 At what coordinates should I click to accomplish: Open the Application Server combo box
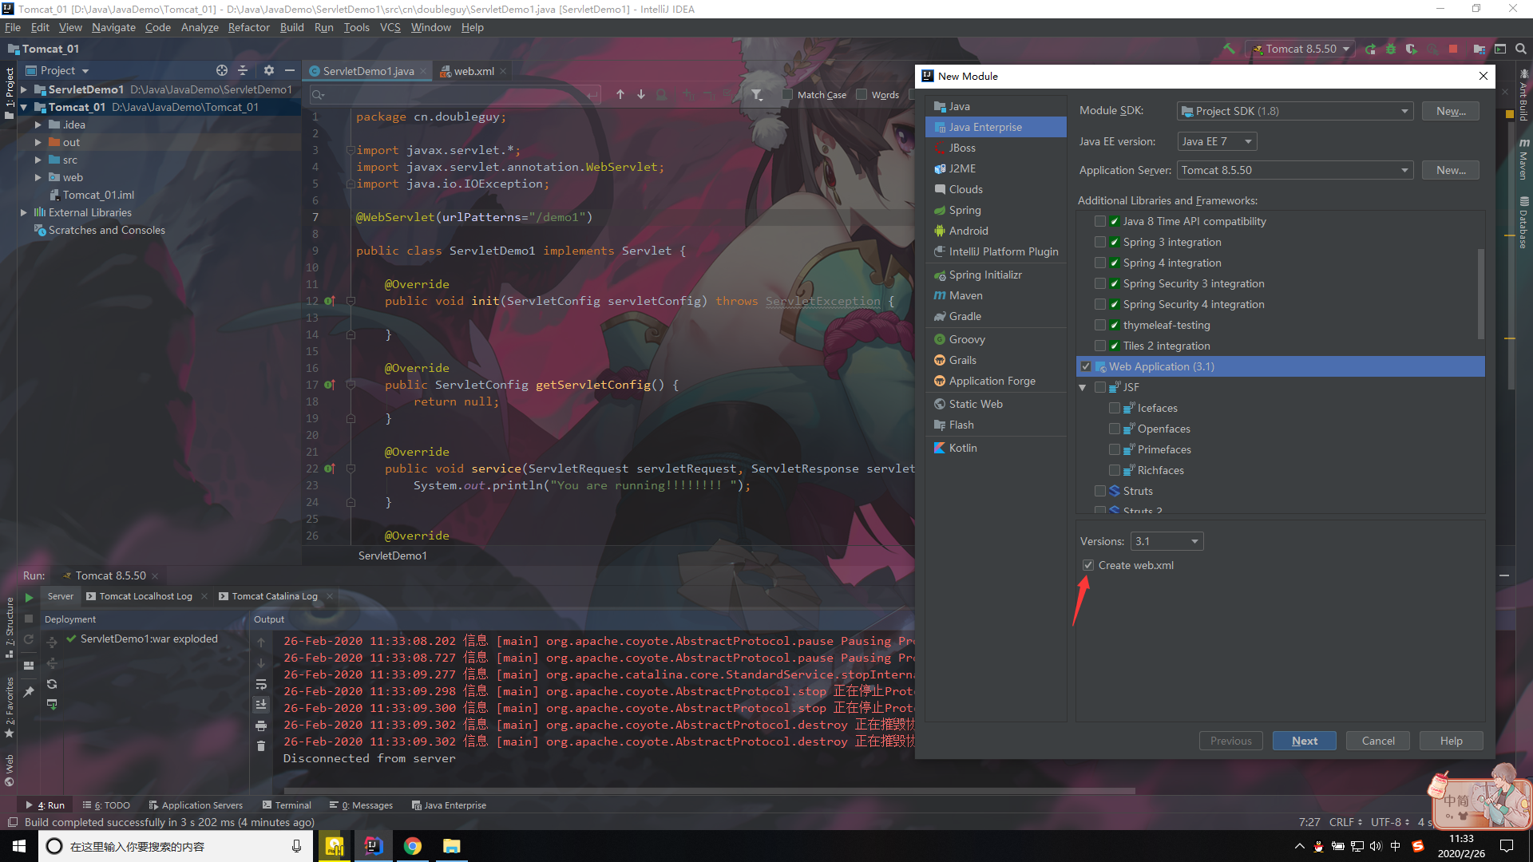(1294, 170)
